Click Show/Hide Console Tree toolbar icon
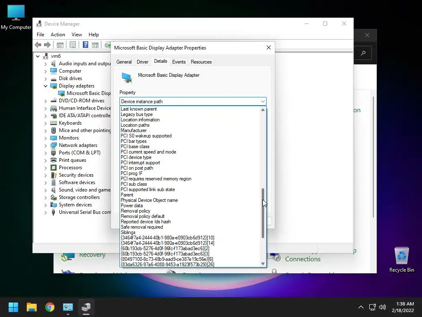This screenshot has width=422, height=317. (60, 45)
